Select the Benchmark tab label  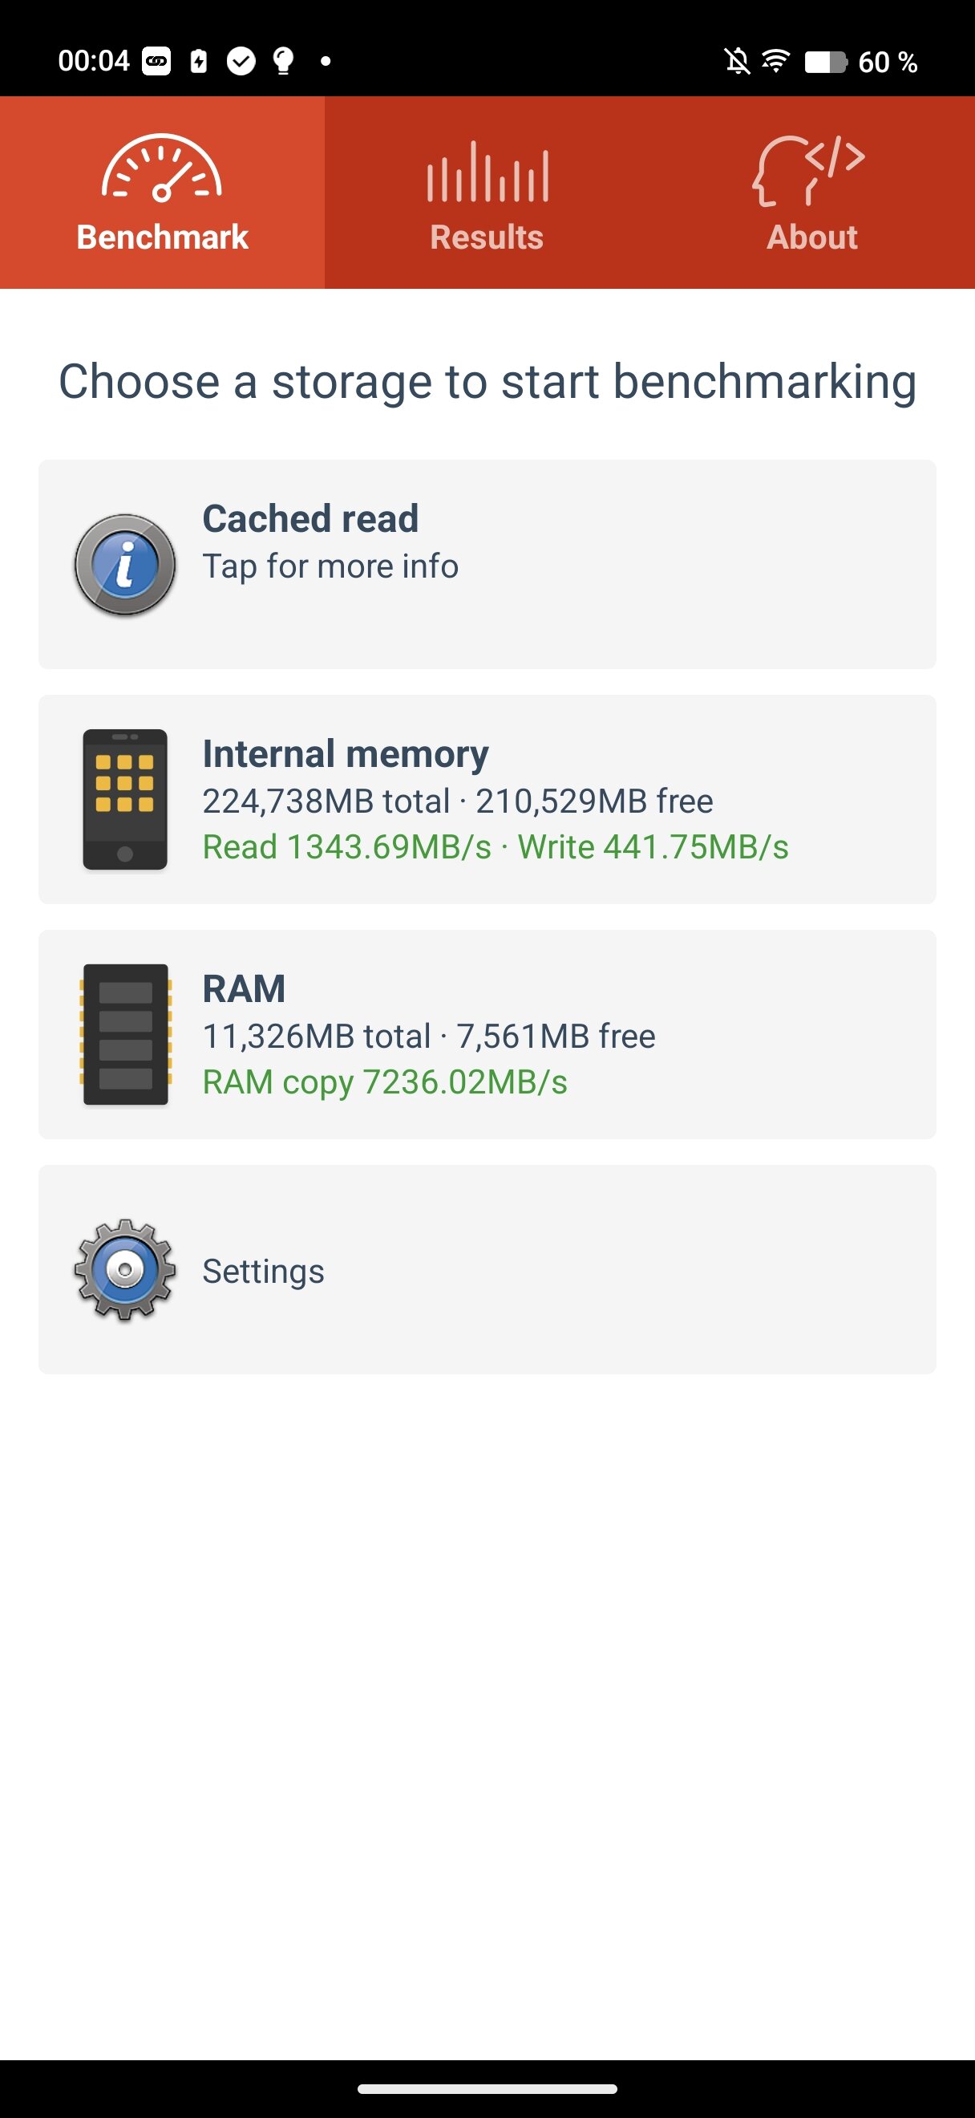(162, 237)
